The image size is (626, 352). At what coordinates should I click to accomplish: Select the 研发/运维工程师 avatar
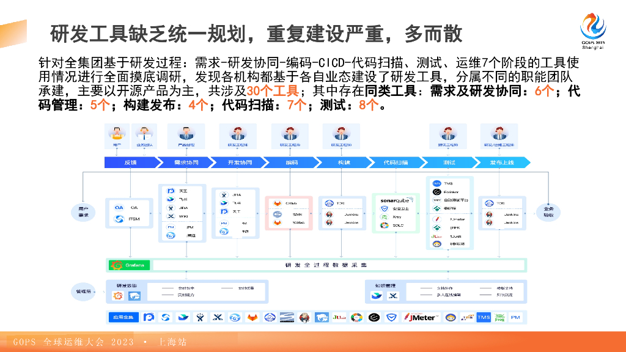coord(499,133)
